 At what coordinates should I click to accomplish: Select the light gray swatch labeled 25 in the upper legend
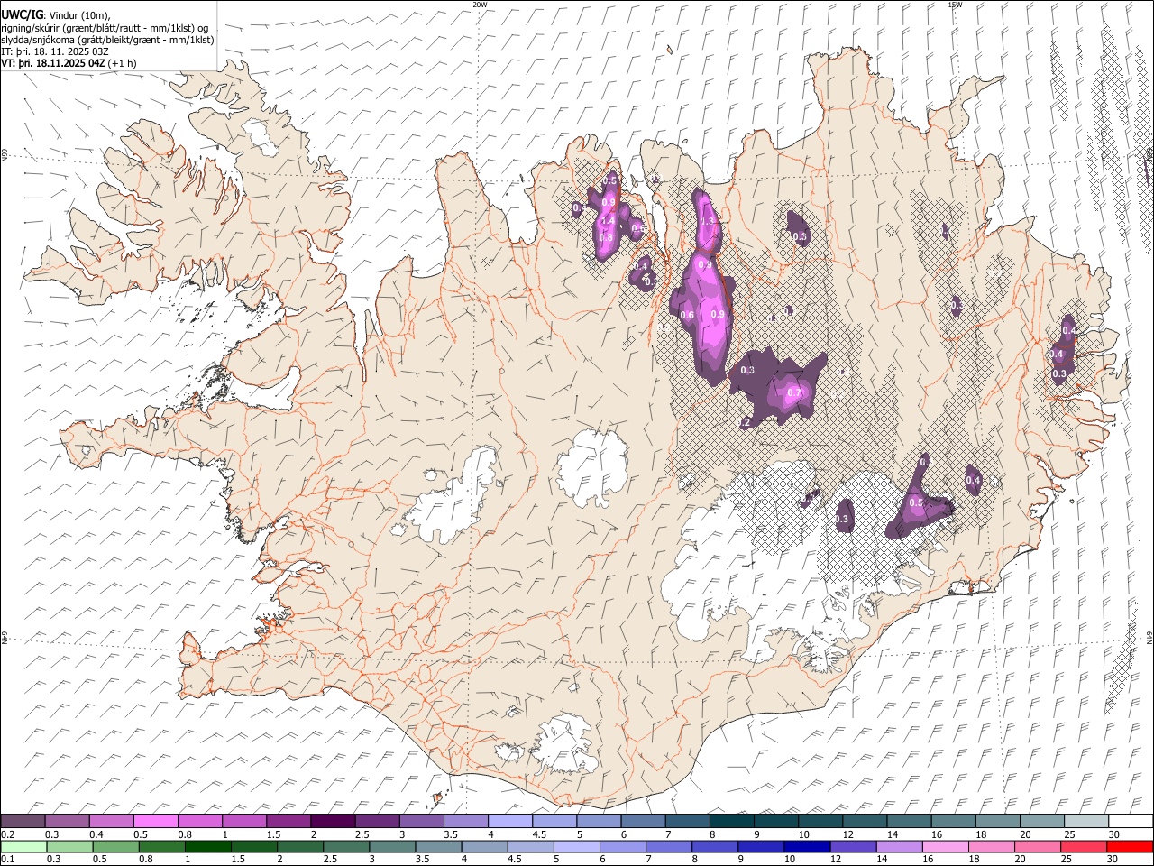point(1086,822)
